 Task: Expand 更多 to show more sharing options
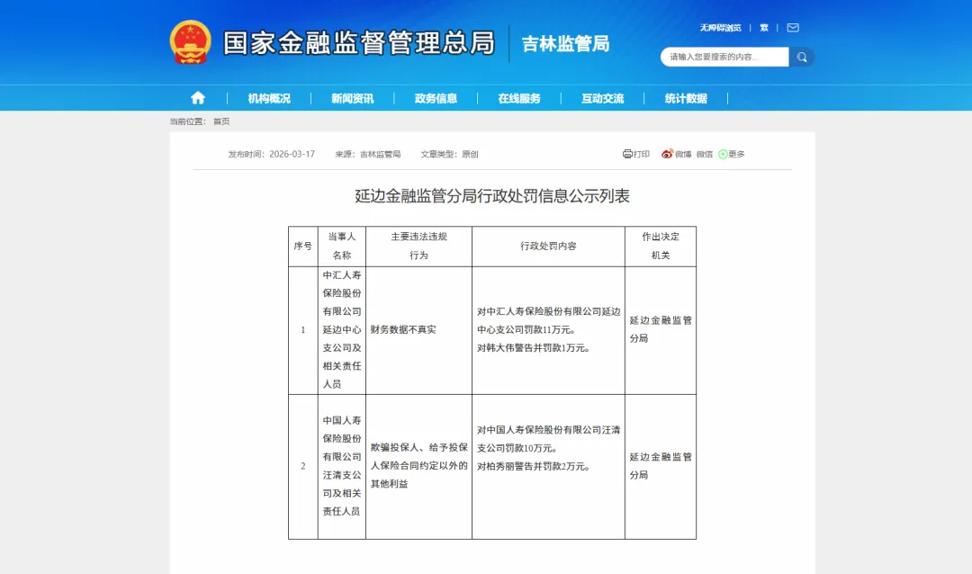pyautogui.click(x=734, y=154)
